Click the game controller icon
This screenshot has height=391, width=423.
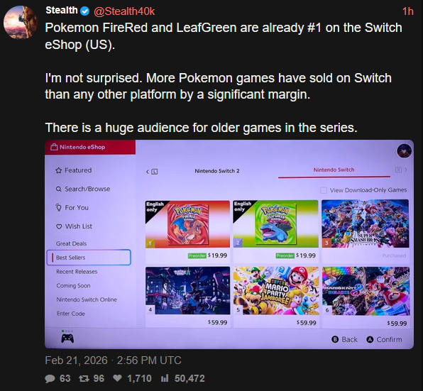point(67,338)
